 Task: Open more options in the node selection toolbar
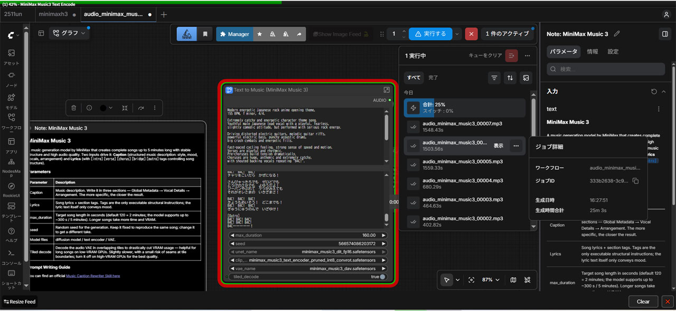155,108
